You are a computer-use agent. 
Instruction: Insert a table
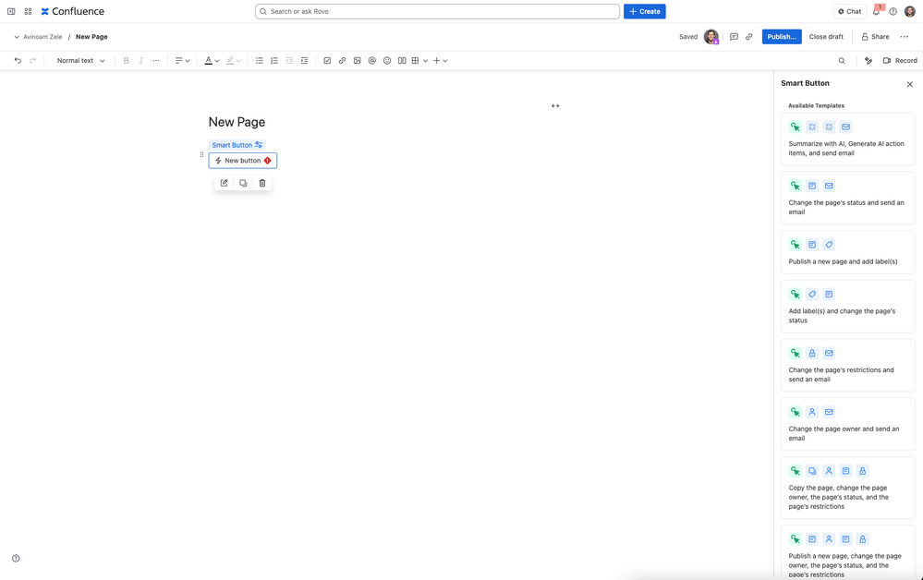[x=416, y=61]
